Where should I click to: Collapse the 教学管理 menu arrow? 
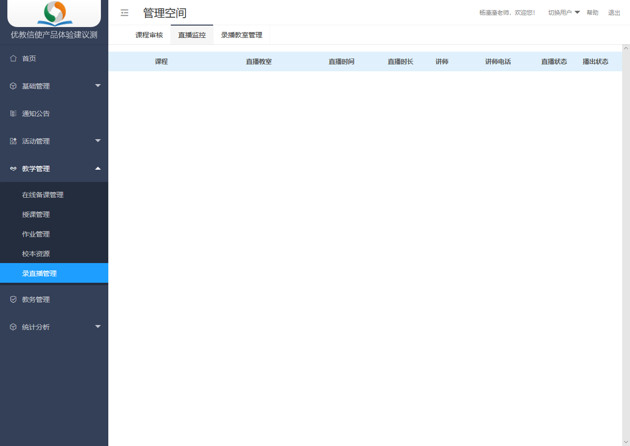click(97, 168)
